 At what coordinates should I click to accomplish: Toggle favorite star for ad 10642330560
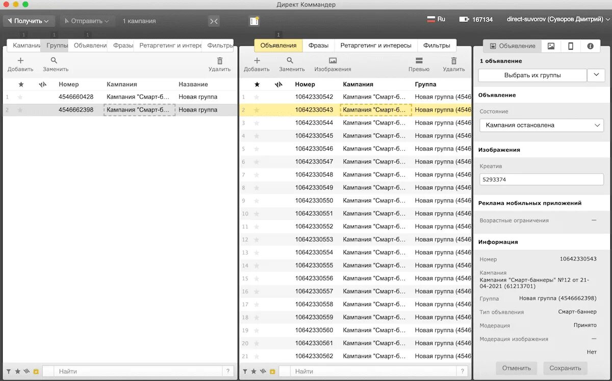[257, 330]
